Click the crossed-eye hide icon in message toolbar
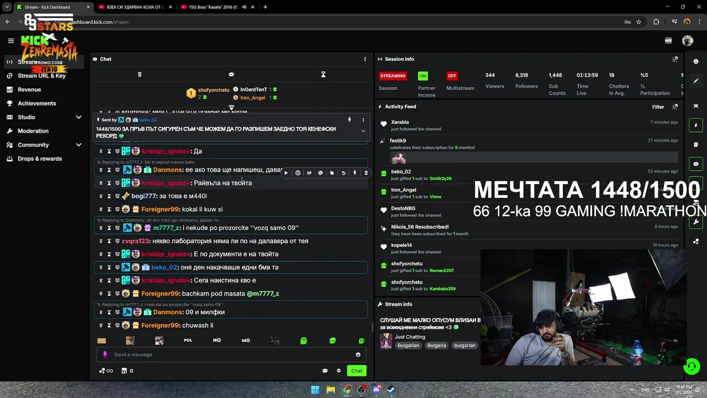The height and width of the screenshot is (398, 707). point(309,173)
